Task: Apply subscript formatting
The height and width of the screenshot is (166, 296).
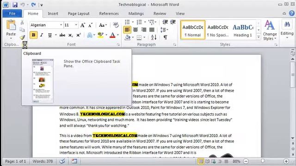Action: [70, 35]
